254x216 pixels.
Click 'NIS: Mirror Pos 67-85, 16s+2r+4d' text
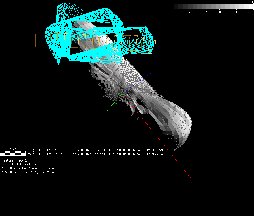point(29,172)
